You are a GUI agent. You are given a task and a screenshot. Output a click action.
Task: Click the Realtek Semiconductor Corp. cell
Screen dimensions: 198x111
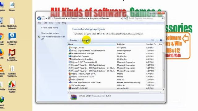129,82
